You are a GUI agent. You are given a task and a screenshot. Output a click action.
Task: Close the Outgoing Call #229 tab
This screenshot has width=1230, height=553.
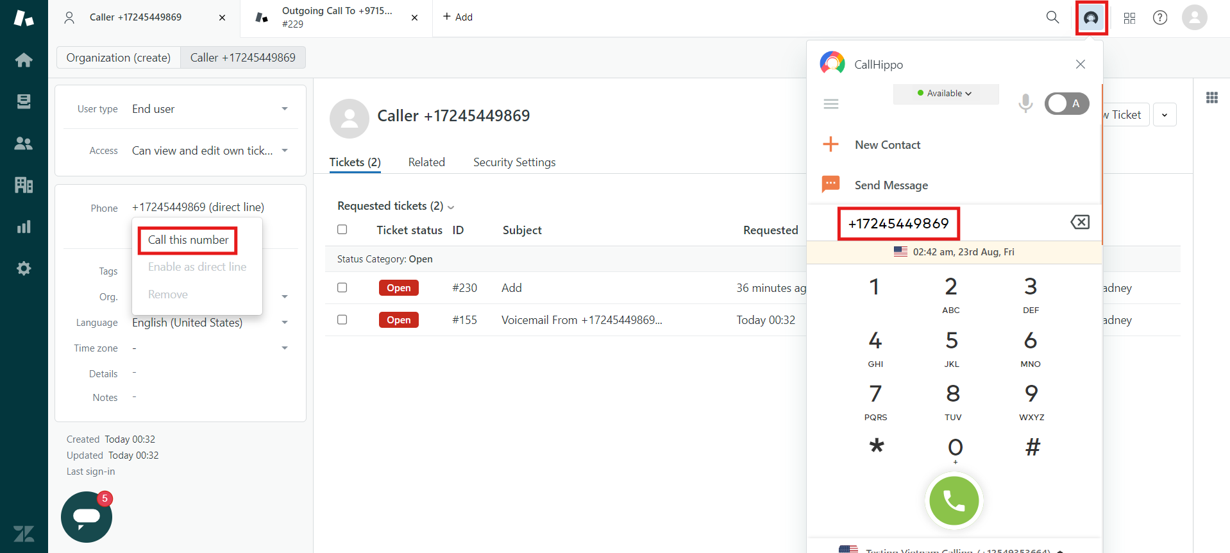[415, 18]
